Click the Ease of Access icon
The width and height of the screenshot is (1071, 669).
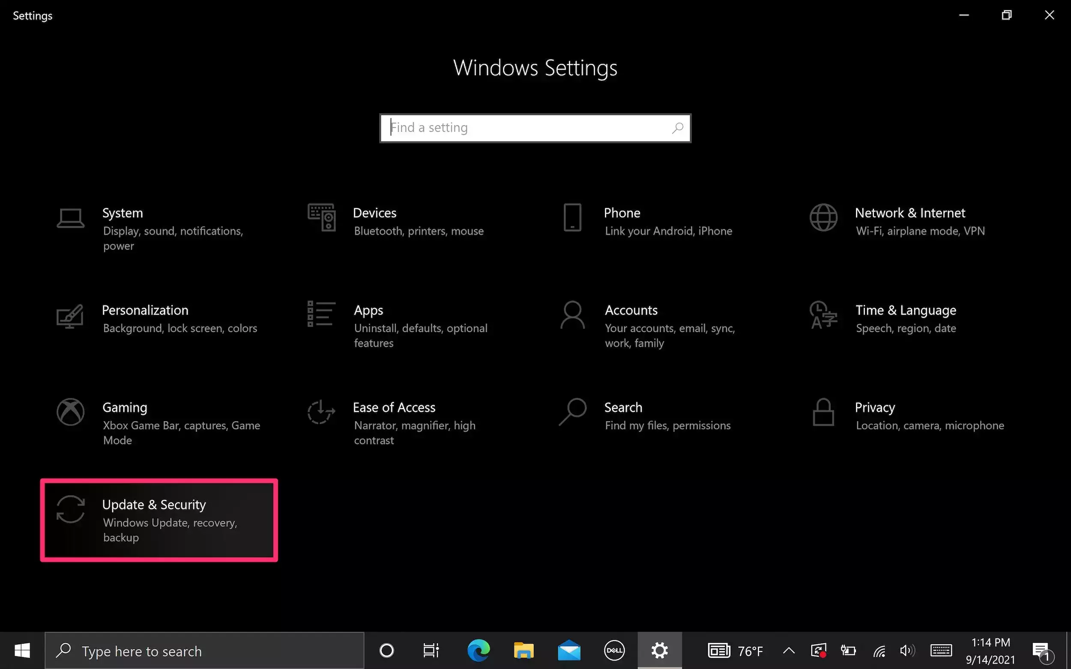(x=321, y=412)
